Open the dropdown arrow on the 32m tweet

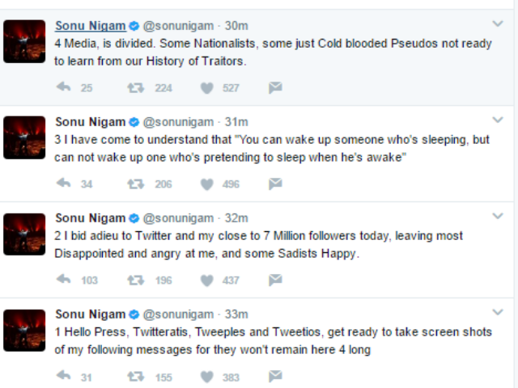tap(498, 216)
